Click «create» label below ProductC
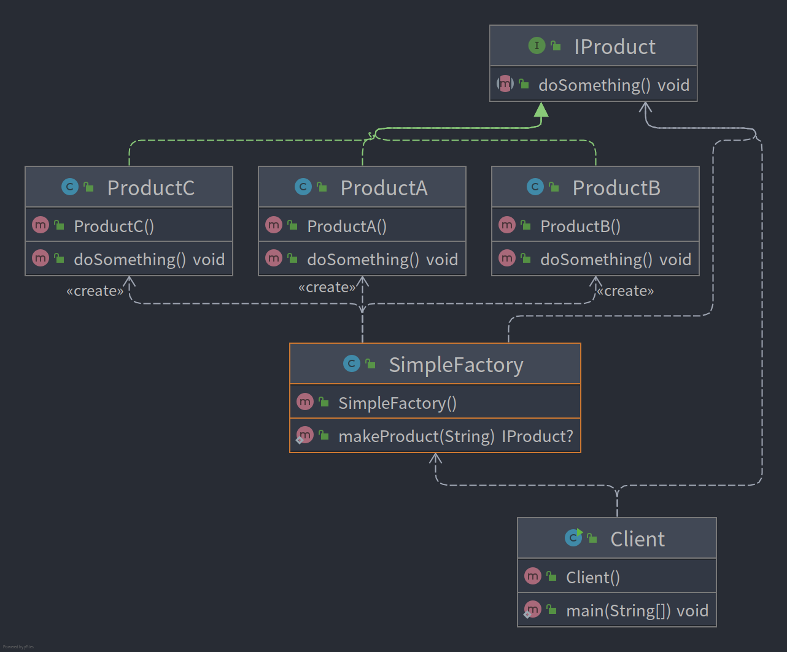The height and width of the screenshot is (652, 787). click(95, 290)
